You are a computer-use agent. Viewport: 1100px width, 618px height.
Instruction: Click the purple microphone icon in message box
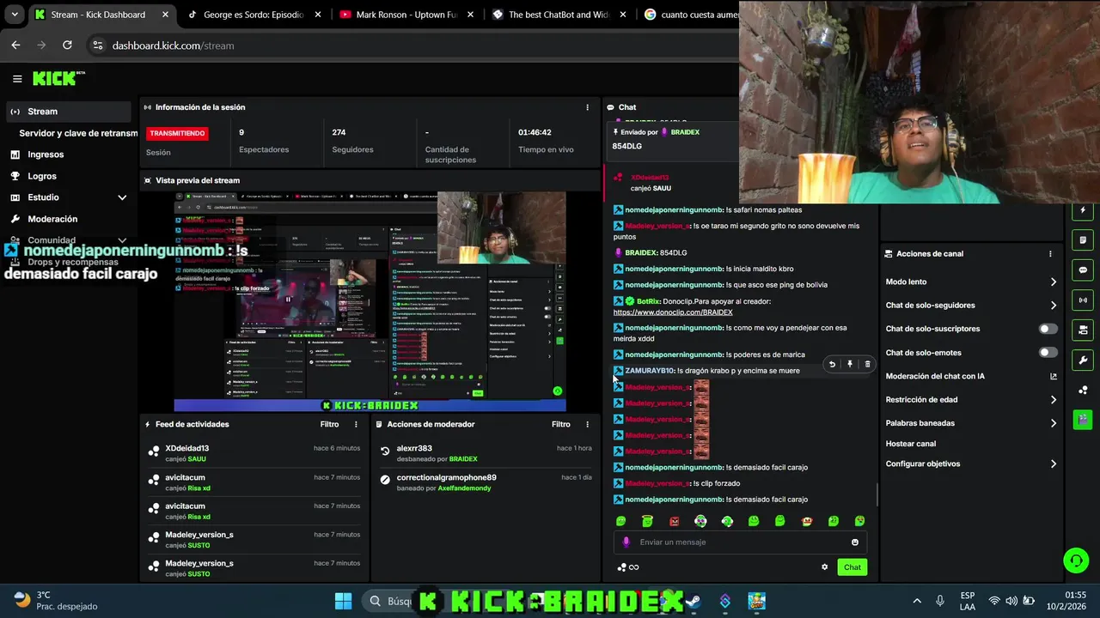(x=626, y=542)
